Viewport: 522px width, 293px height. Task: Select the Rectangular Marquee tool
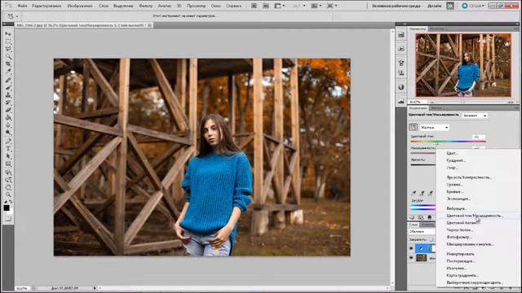coord(8,42)
